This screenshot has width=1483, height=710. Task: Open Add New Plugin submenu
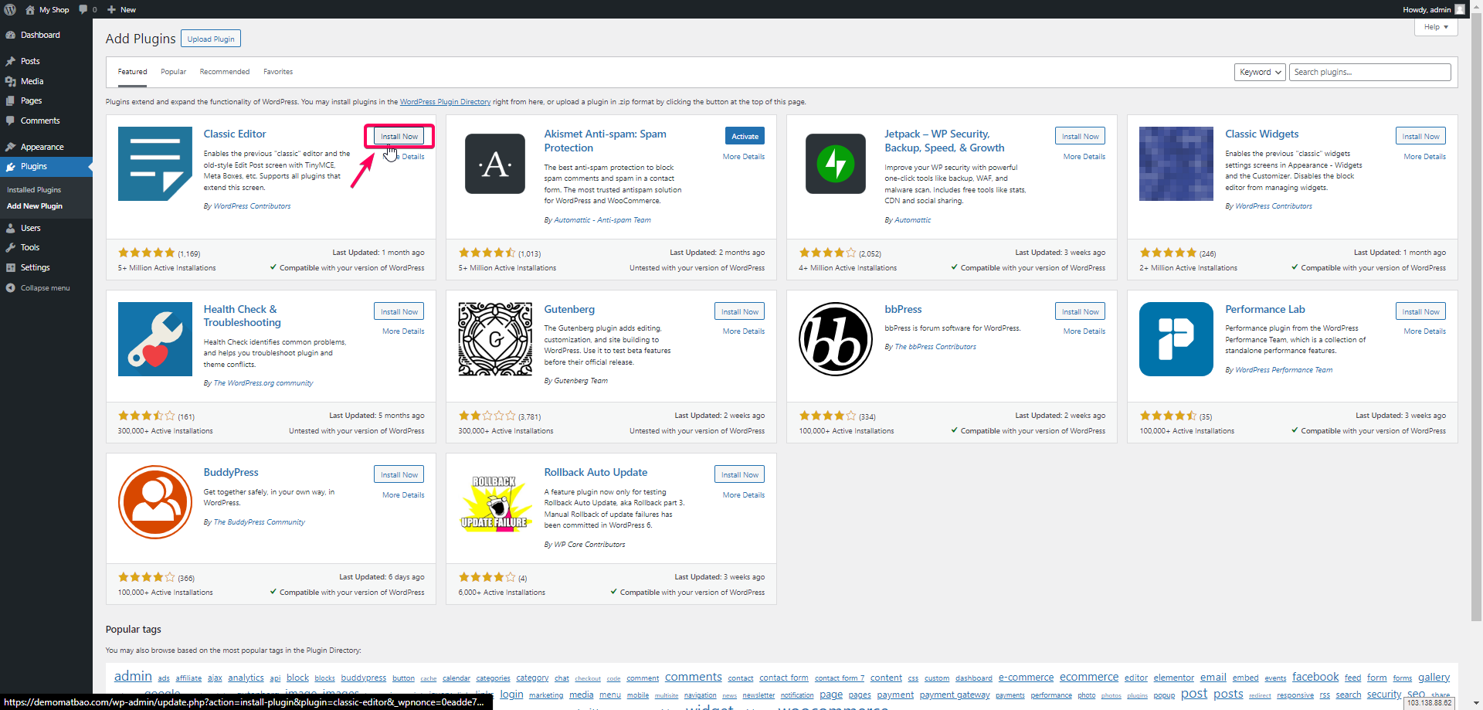click(35, 206)
